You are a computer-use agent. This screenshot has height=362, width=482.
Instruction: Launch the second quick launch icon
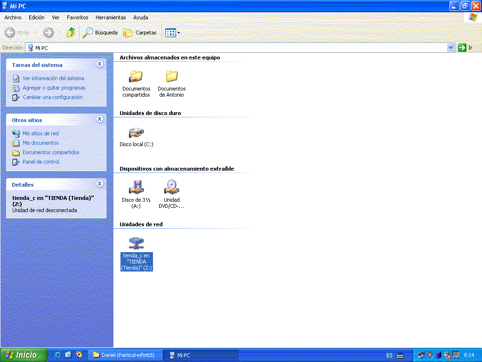pos(68,355)
